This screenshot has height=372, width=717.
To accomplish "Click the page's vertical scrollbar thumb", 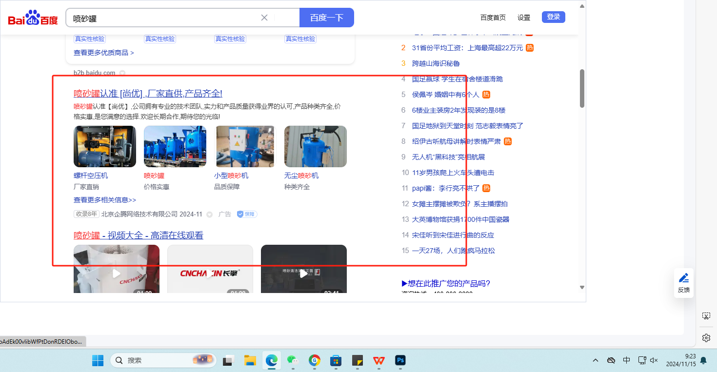I will click(x=581, y=89).
